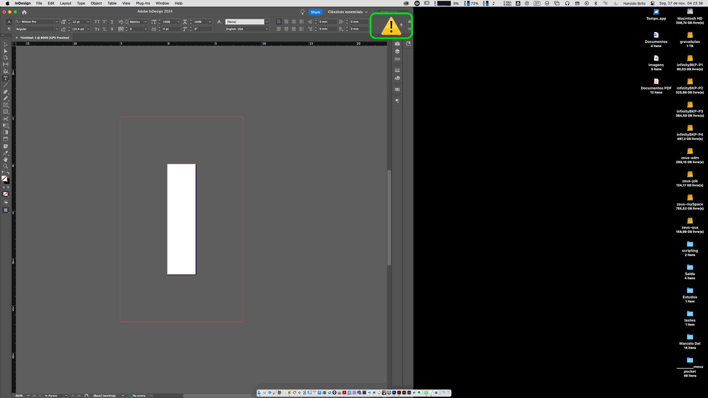This screenshot has width=708, height=398.
Task: Select the Zoom tool magnifier
Action: pos(6,166)
